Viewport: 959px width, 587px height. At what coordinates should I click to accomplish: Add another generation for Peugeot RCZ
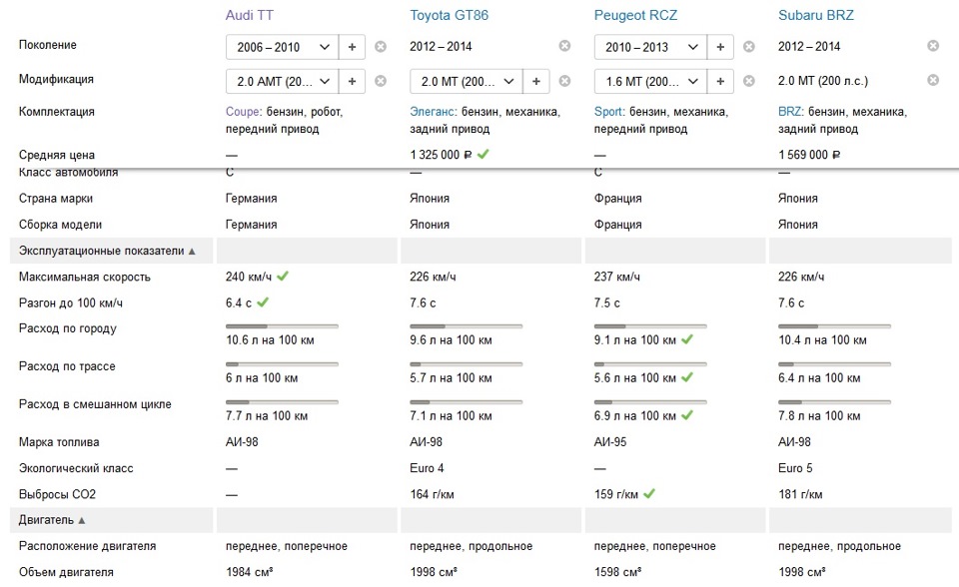pyautogui.click(x=720, y=47)
